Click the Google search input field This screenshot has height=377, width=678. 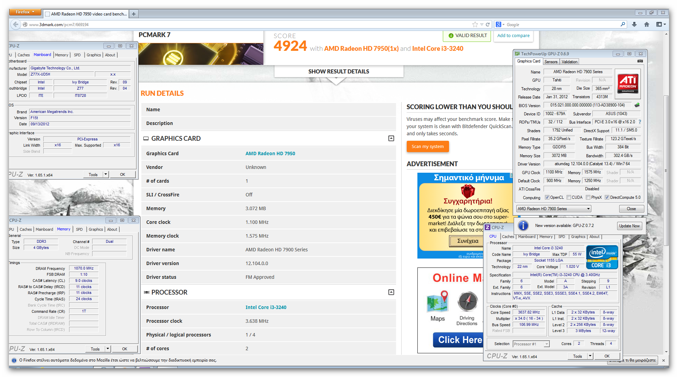click(562, 24)
